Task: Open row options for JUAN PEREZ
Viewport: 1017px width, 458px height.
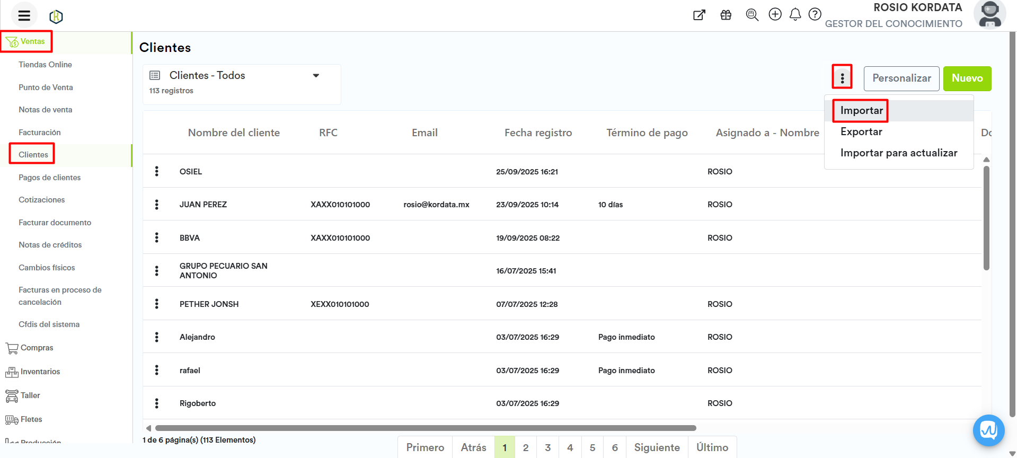Action: click(x=156, y=205)
